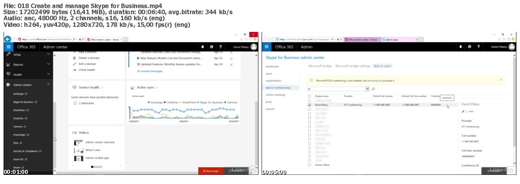This screenshot has height=184, width=520.
Task: Play the What's new video thumbnail
Action: [79, 151]
